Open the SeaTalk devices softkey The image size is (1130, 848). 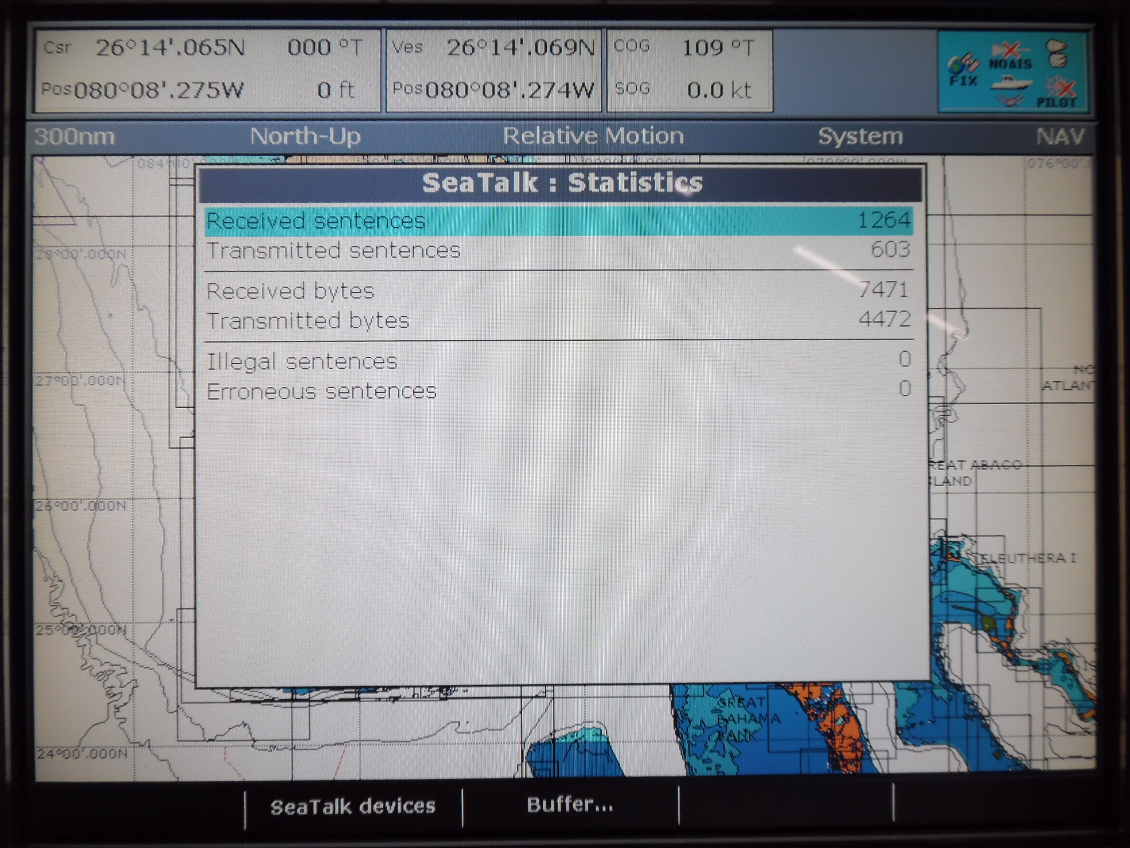click(353, 806)
